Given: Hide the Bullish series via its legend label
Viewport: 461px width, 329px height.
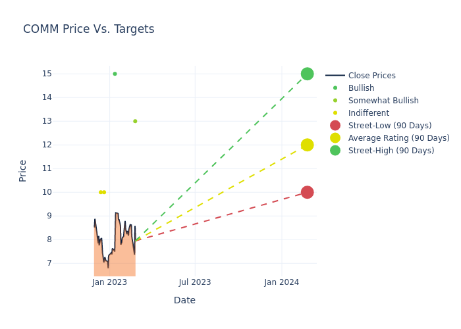Looking at the screenshot, I should 361,88.
